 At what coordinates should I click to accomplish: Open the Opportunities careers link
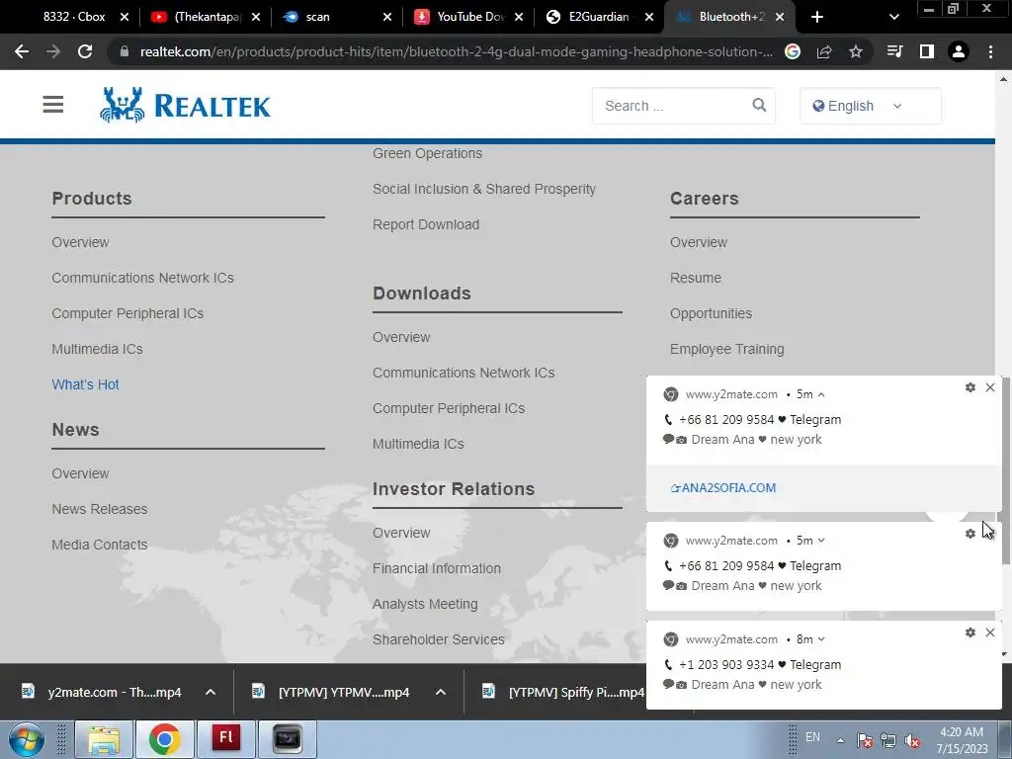(x=711, y=313)
